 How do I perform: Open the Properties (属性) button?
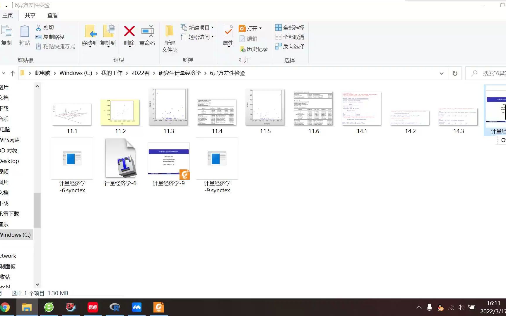pyautogui.click(x=228, y=36)
